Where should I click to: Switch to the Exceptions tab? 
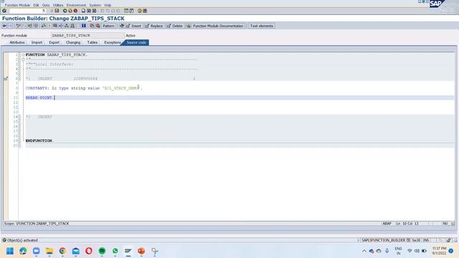113,42
